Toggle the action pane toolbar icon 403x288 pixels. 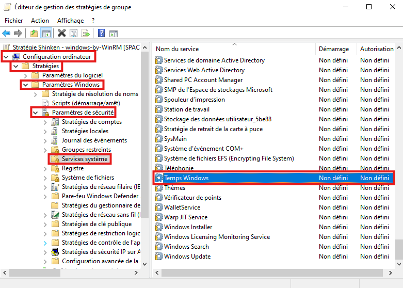point(114,34)
